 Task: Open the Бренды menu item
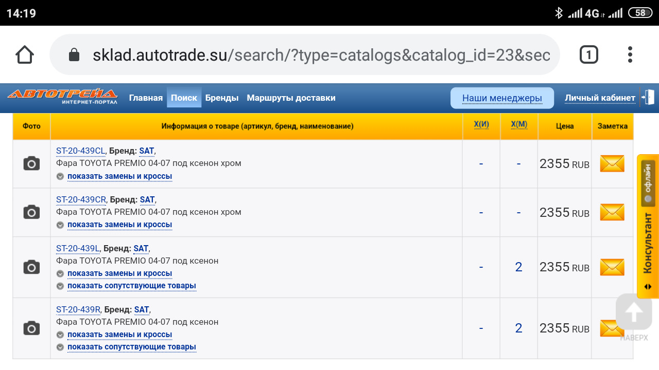222,98
